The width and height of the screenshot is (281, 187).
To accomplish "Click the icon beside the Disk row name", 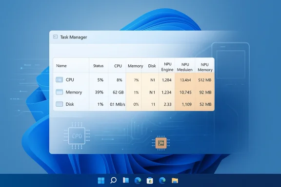I will click(x=60, y=104).
